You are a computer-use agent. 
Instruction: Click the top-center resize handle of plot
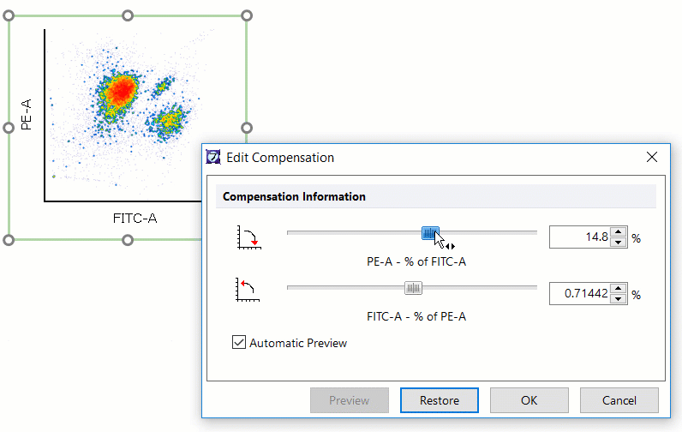click(128, 15)
